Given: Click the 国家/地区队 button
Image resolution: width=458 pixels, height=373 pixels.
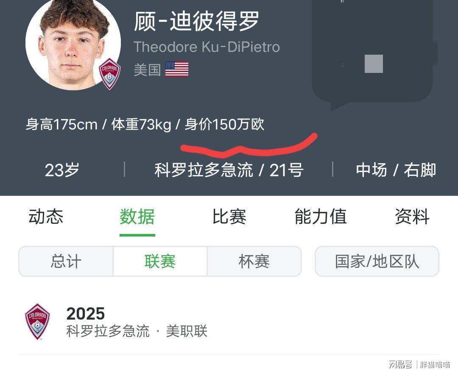Looking at the screenshot, I should point(377,261).
